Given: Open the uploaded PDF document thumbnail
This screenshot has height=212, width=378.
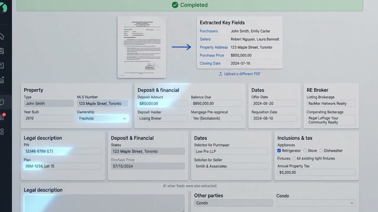Looking at the screenshot, I should click(x=142, y=47).
